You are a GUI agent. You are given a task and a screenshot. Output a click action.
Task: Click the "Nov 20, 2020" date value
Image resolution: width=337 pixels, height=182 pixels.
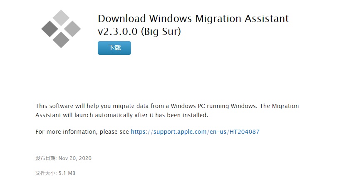click(x=75, y=158)
